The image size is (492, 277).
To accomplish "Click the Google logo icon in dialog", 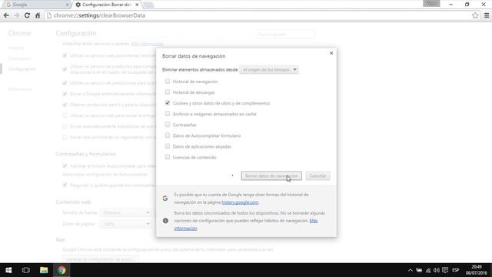I will [x=165, y=199].
